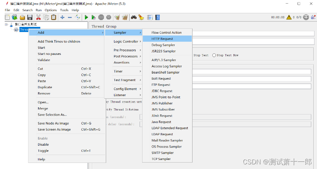The height and width of the screenshot is (169, 317).
Task: Click the Clear All brooms icon
Action: click(125, 17)
